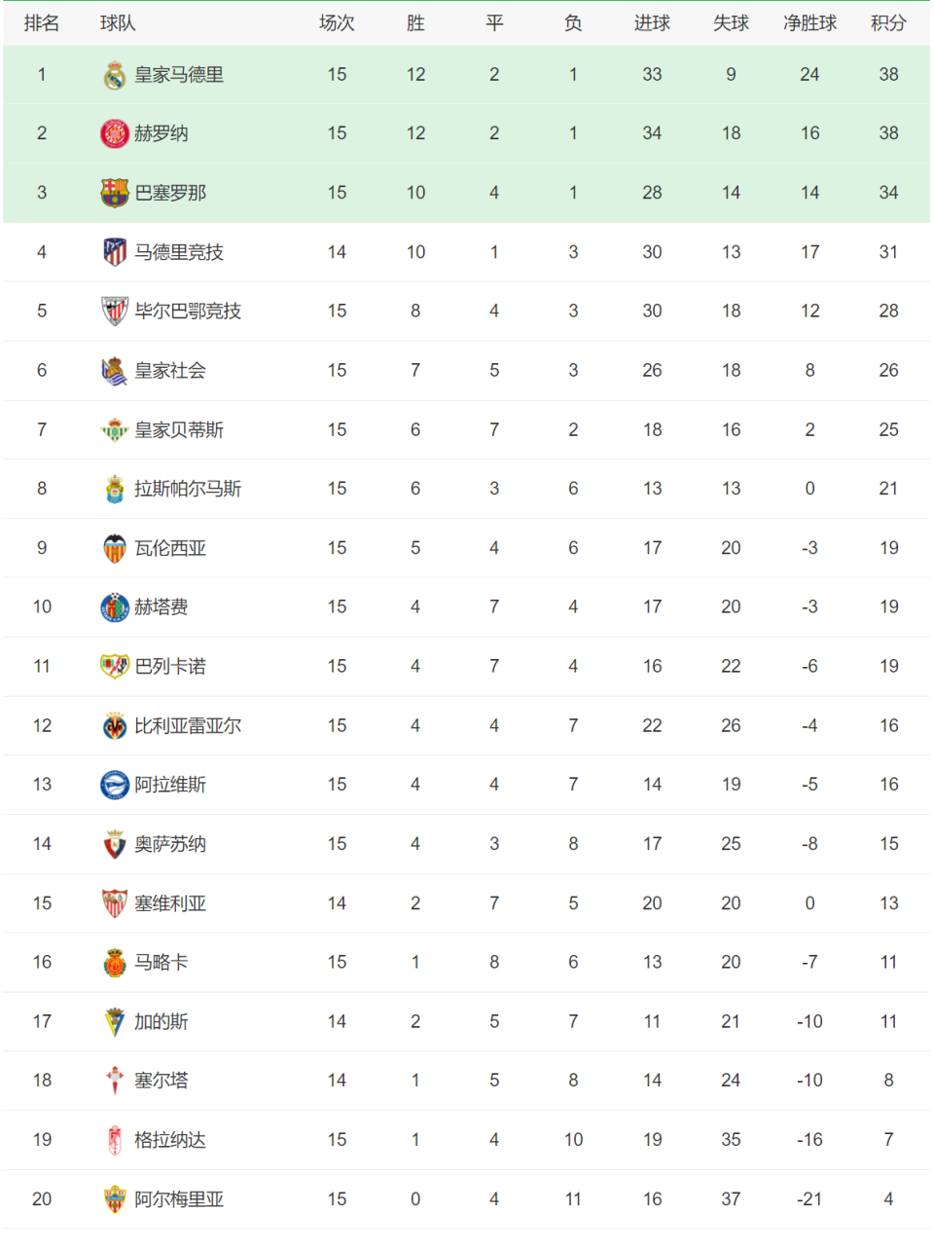Click the Atlético Madrid crest icon
Image resolution: width=934 pixels, height=1250 pixels.
(115, 252)
